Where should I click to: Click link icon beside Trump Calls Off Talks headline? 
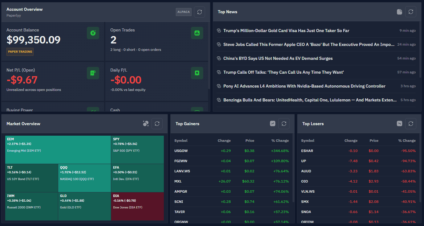click(219, 72)
